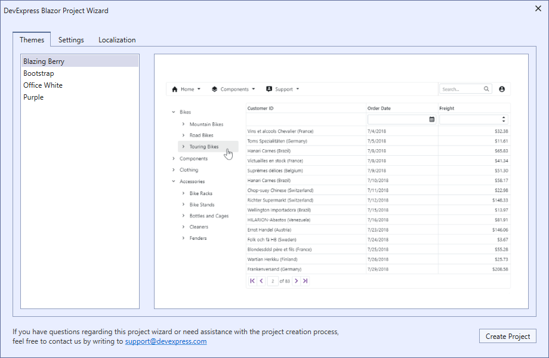Open the user account icon

503,88
